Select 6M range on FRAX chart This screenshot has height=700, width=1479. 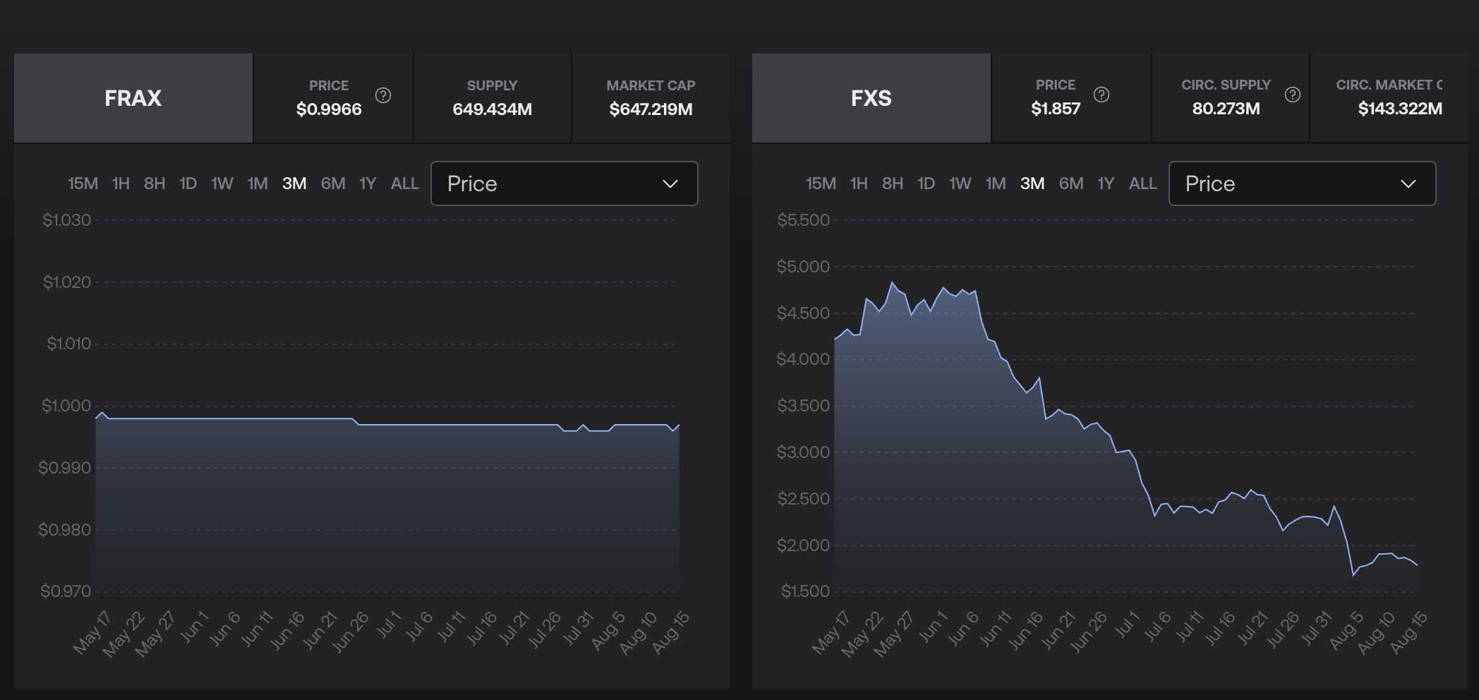[x=333, y=183]
